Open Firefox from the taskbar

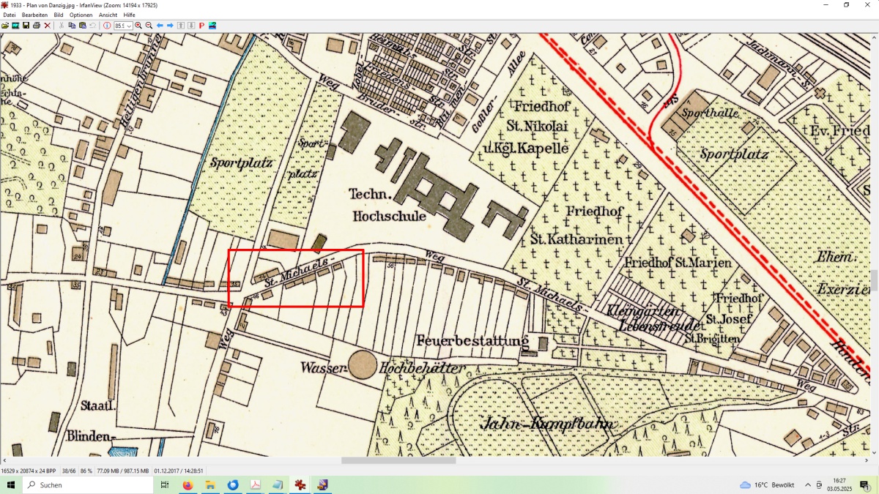click(188, 484)
